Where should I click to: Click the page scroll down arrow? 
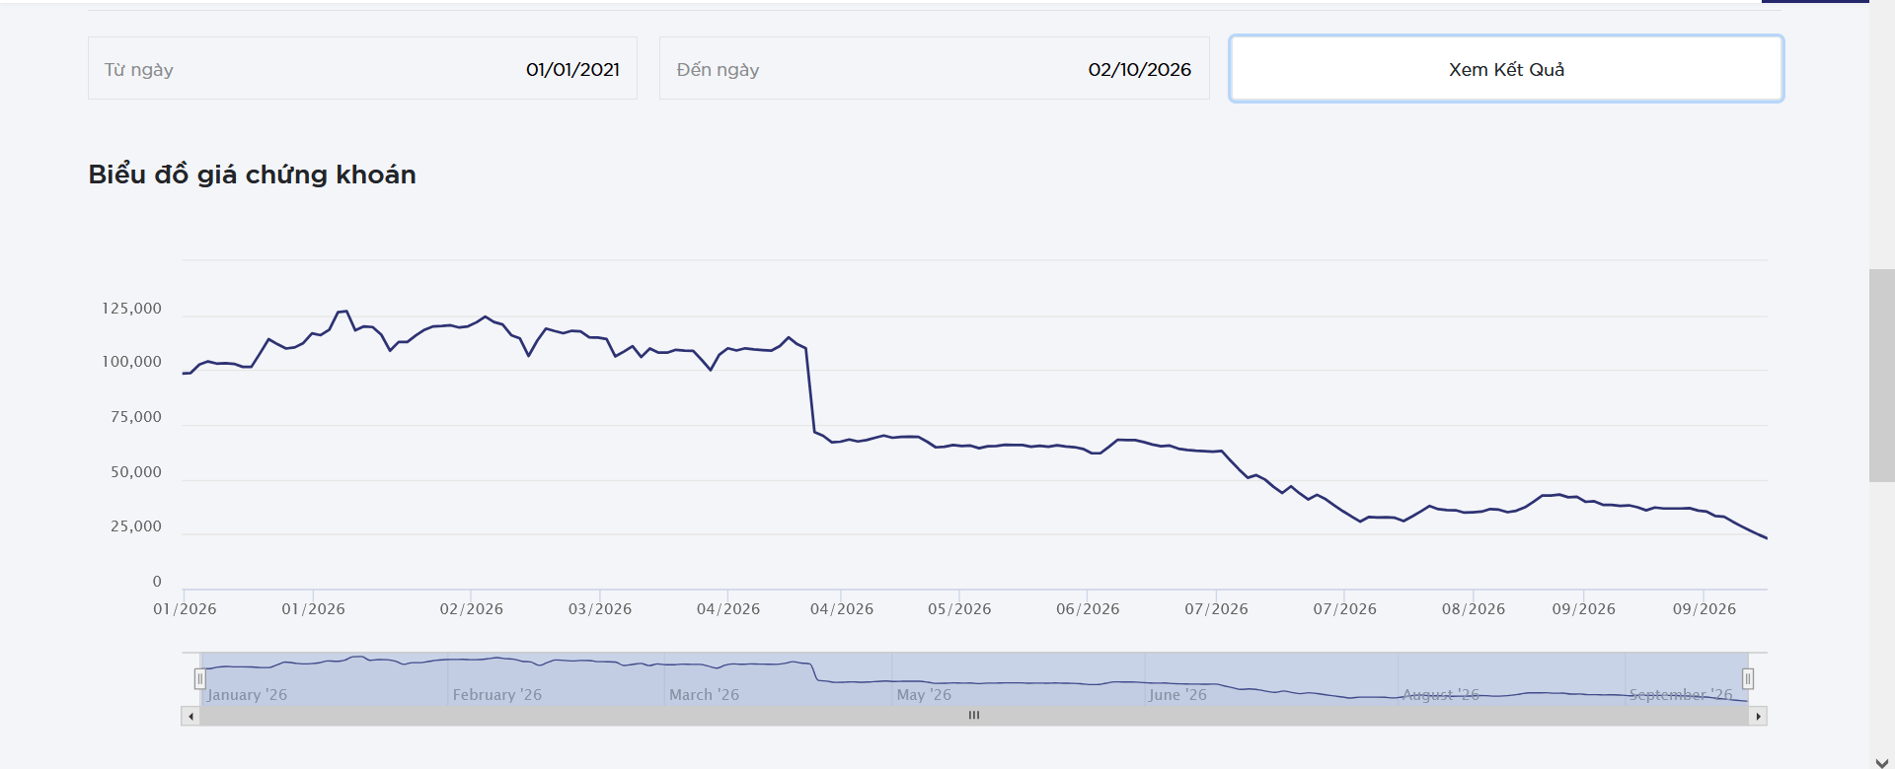click(1881, 762)
